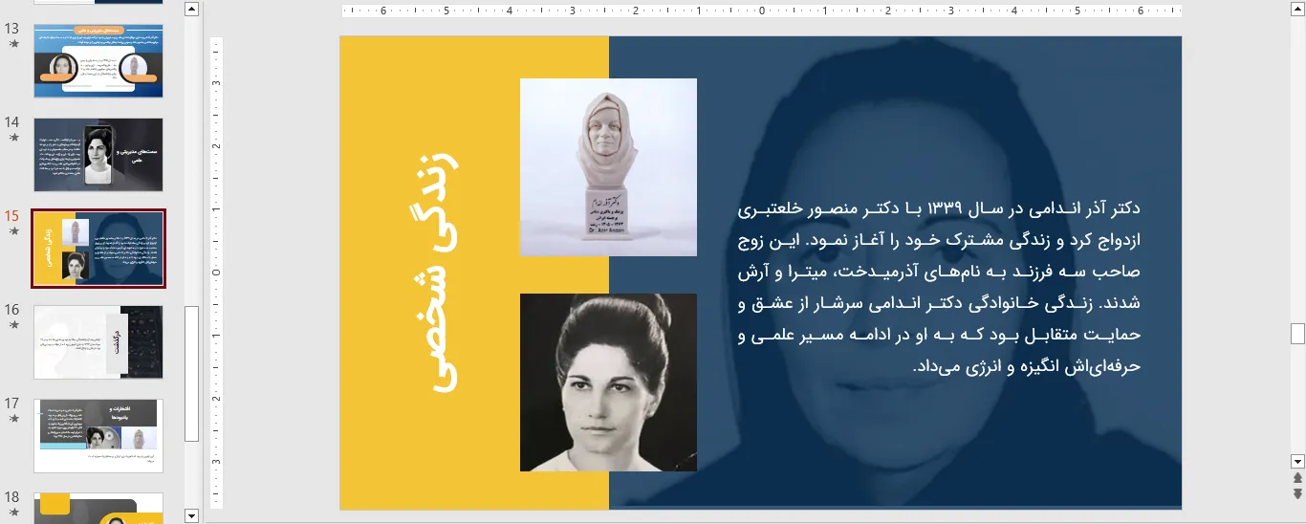Click thumbnail panel scroll down arrow

pyautogui.click(x=192, y=515)
